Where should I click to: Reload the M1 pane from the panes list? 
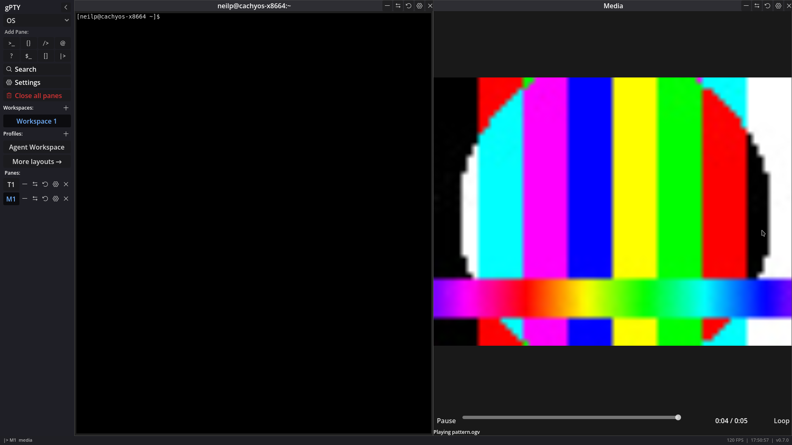point(45,199)
